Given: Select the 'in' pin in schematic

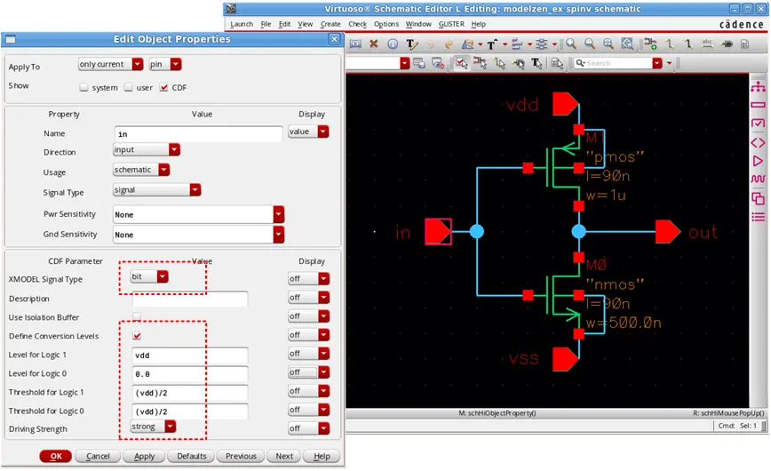Looking at the screenshot, I should [x=438, y=232].
